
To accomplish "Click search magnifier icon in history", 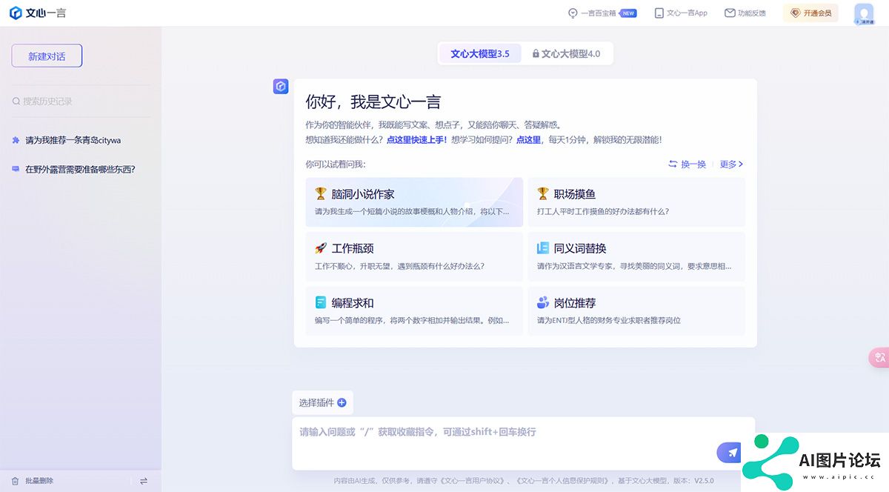I will coord(16,102).
